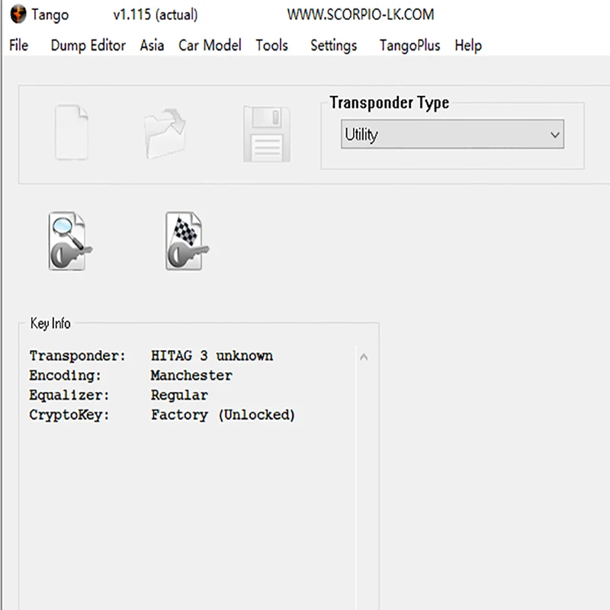
Task: Click the Tango app logo icon
Action: 18,14
